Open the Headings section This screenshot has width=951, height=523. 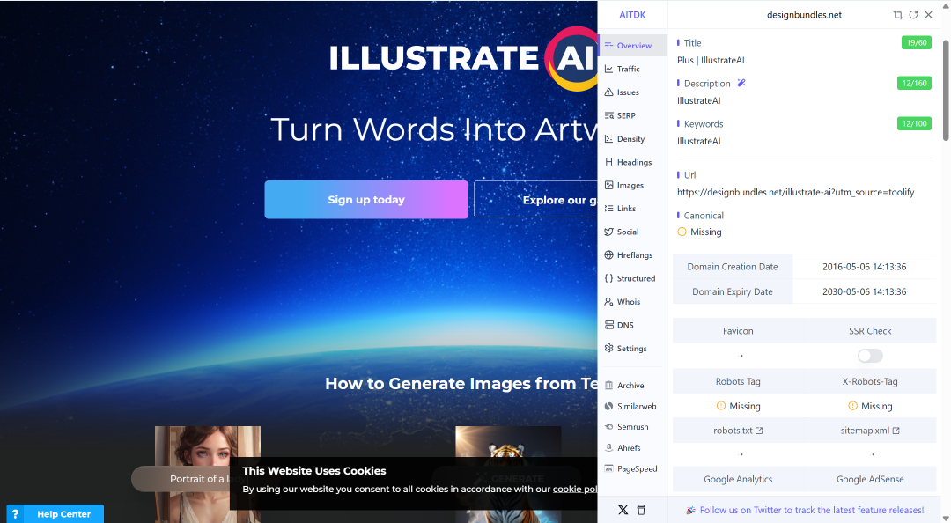pyautogui.click(x=632, y=162)
